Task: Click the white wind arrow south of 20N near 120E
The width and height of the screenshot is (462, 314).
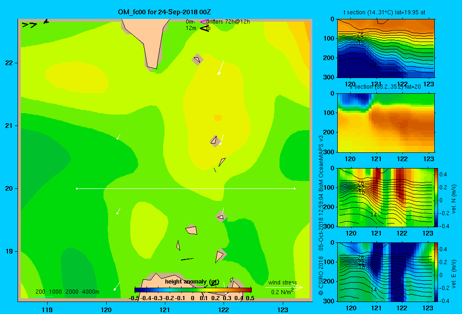Action: tap(118, 211)
